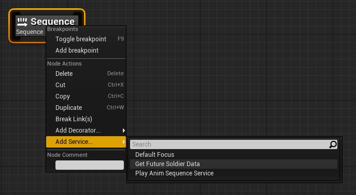The height and width of the screenshot is (195, 356).
Task: Choose Add breakpoint from context menu
Action: 86,51
